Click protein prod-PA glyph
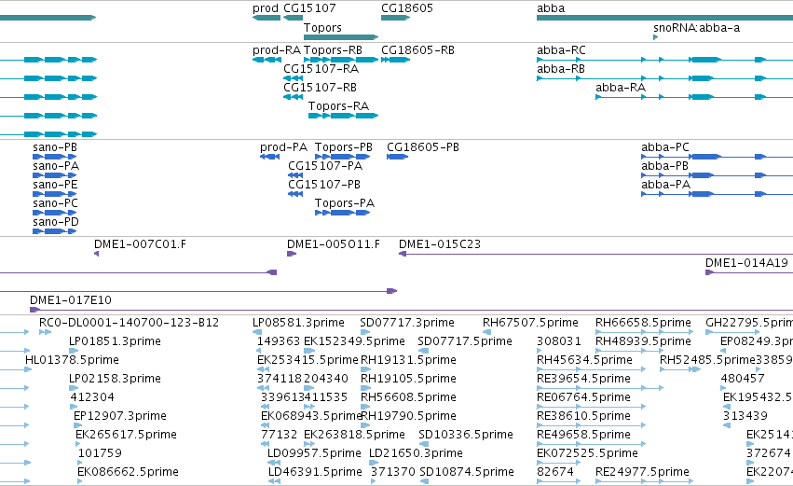793x486 pixels. (x=269, y=157)
